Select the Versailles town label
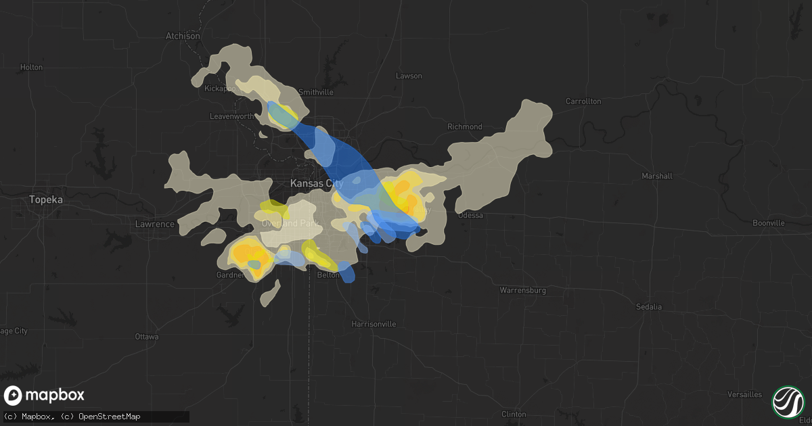Image resolution: width=812 pixels, height=426 pixels. (744, 395)
